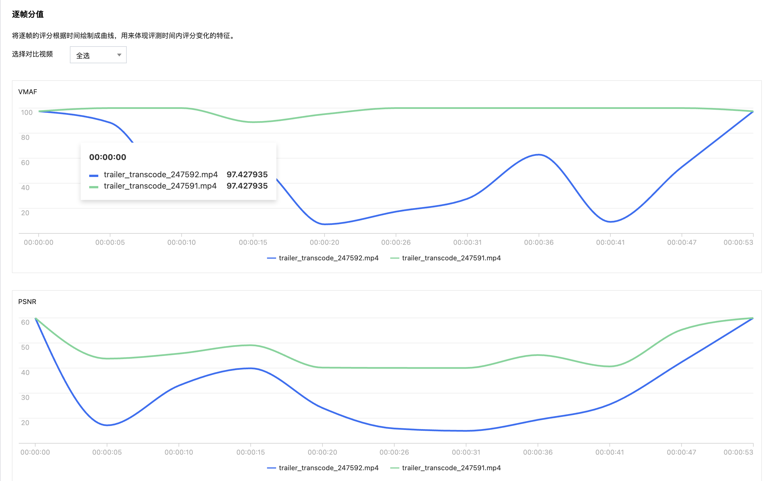Toggle trailer_transcode_247591.mp4 legend in PSNR chart
This screenshot has width=763, height=481.
pyautogui.click(x=451, y=468)
